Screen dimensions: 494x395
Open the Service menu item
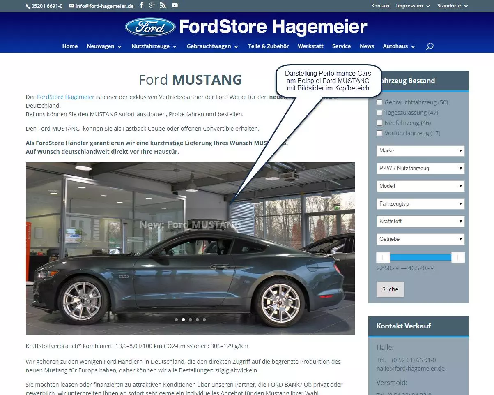coord(341,46)
